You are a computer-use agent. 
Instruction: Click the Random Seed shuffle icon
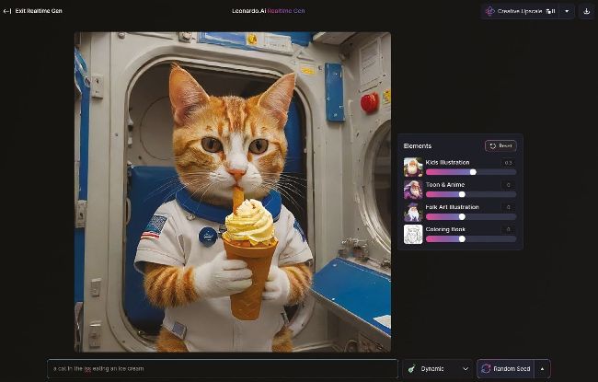(x=485, y=368)
